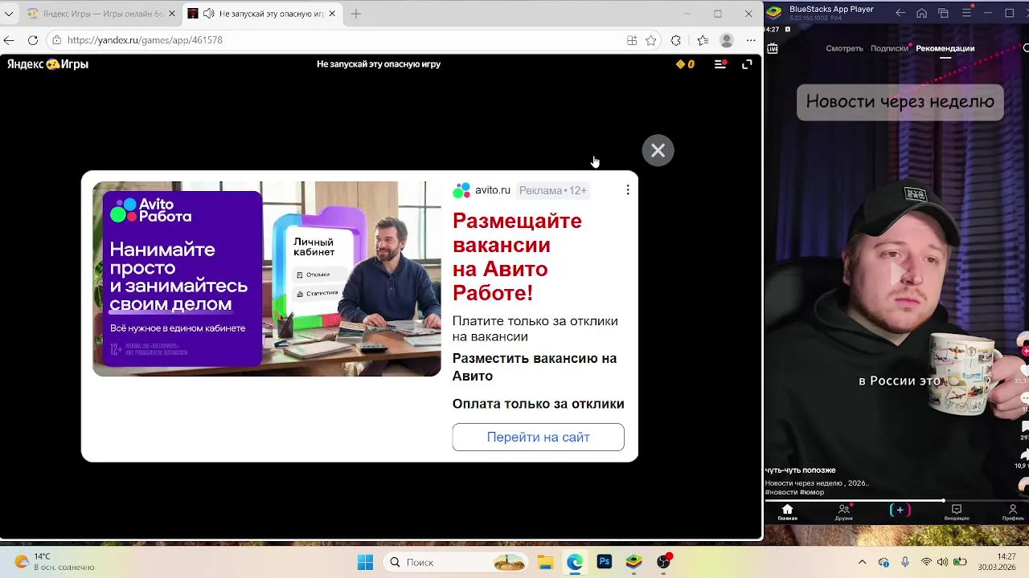Open the Windows Start menu
Screen dimensions: 1029x578
pos(365,562)
